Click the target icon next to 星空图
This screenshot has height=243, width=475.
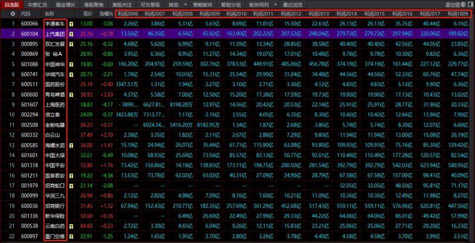pyautogui.click(x=463, y=5)
